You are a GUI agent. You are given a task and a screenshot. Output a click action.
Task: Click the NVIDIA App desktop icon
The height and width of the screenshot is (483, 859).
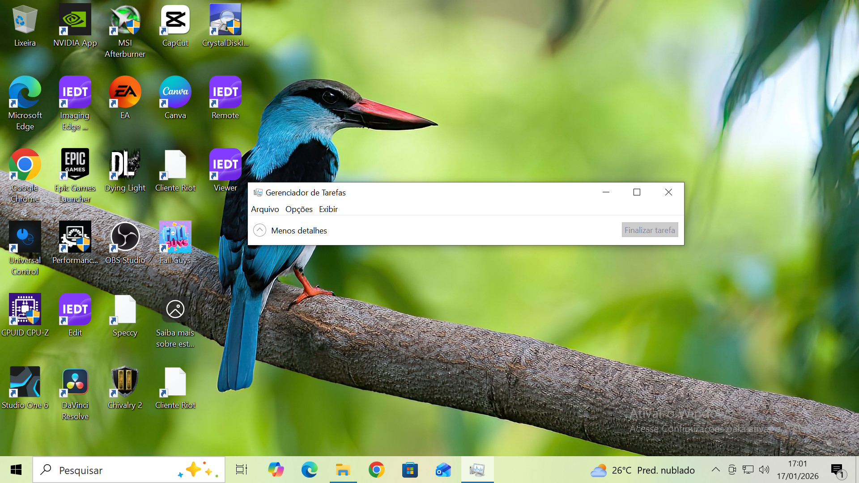pos(75,20)
